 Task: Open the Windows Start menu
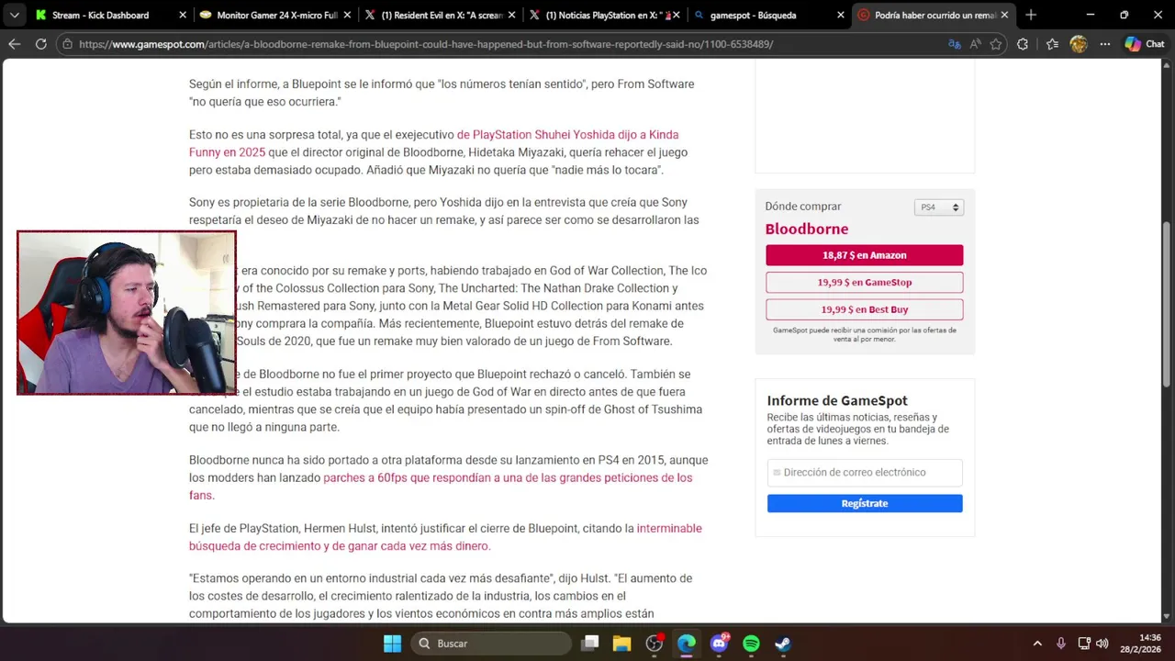click(x=392, y=644)
